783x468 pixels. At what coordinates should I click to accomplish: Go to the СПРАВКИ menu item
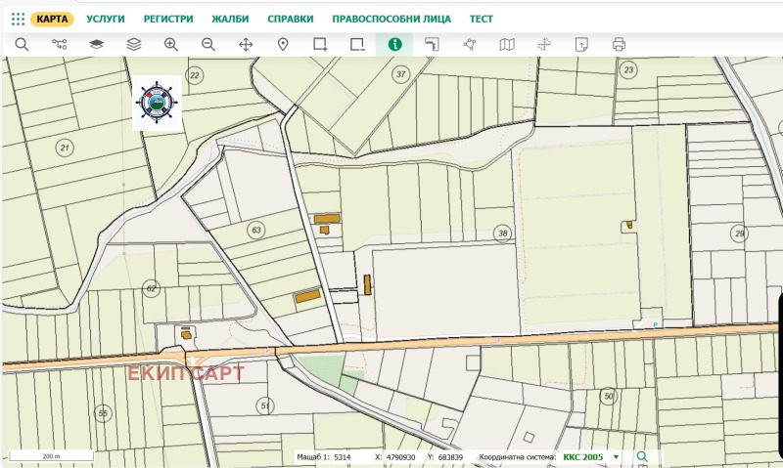click(291, 19)
